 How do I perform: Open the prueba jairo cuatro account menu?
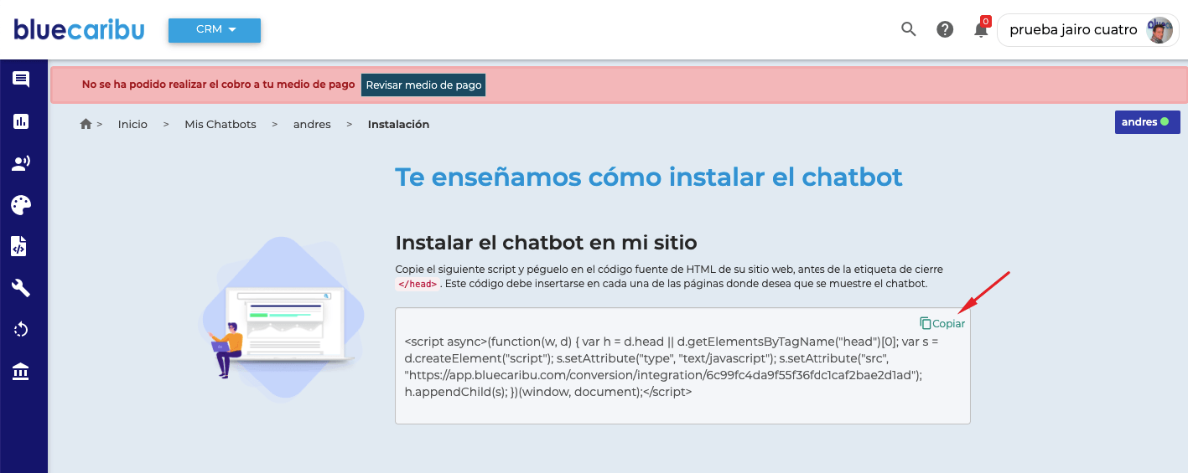click(x=1087, y=30)
